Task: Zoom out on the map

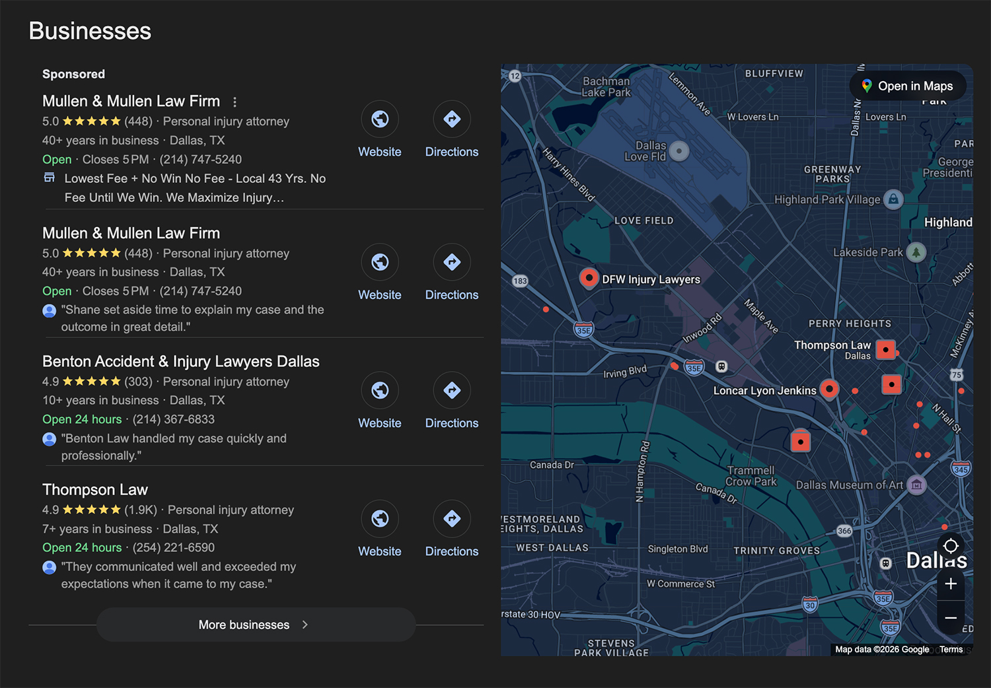Action: [x=950, y=618]
